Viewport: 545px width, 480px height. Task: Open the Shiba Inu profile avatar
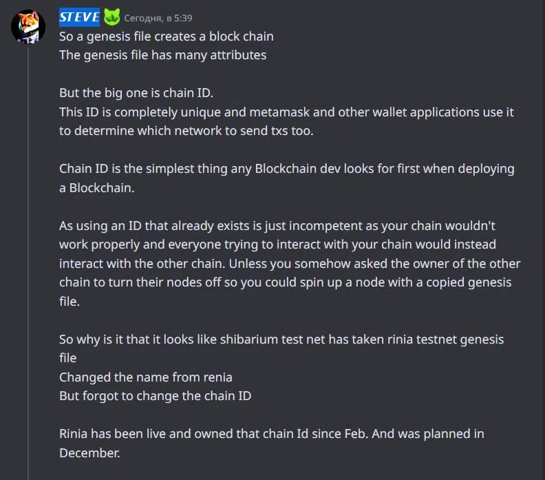(x=28, y=26)
